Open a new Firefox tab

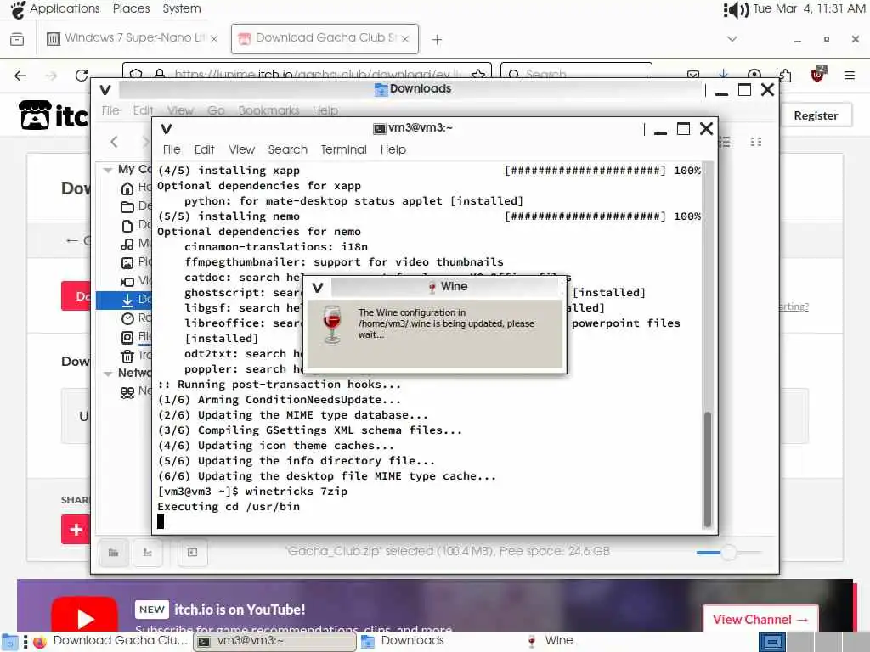(x=437, y=39)
